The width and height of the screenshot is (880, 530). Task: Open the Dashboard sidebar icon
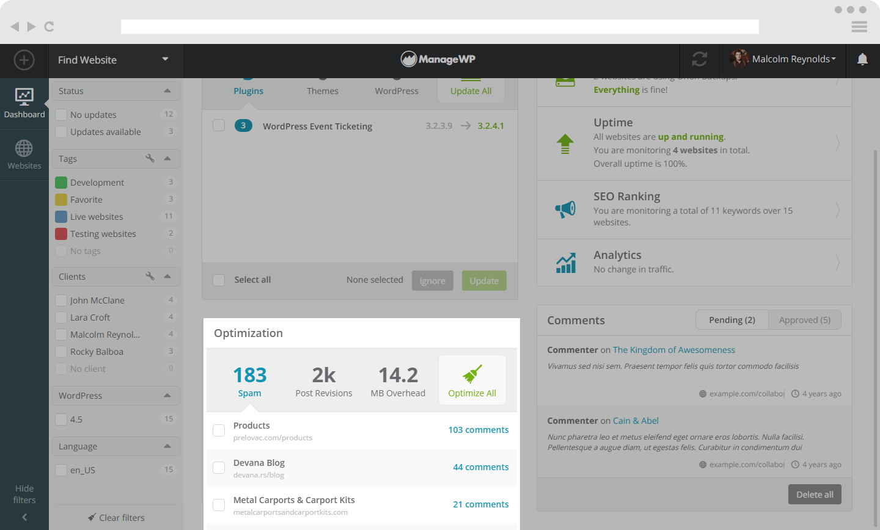24,103
